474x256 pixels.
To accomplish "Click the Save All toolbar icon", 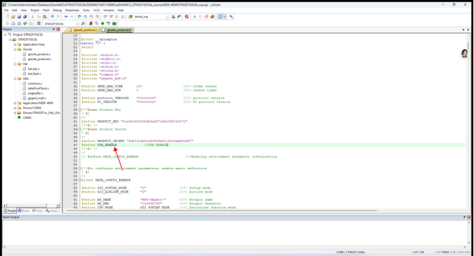I will coord(25,16).
